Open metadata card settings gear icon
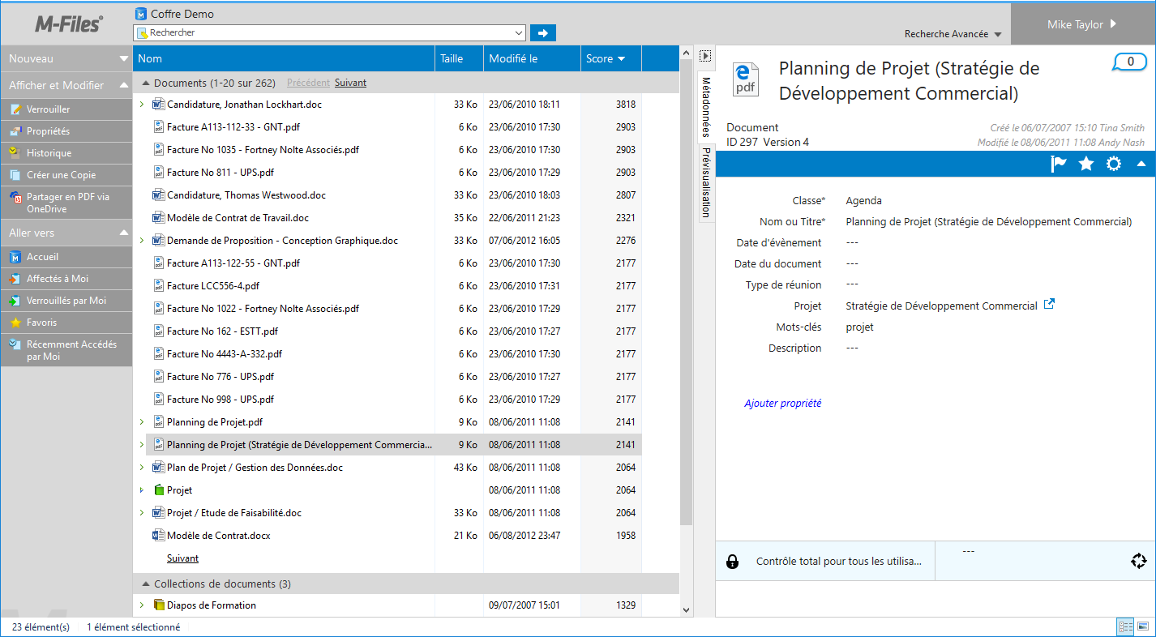Screen dimensions: 1156x637 click(x=1114, y=164)
